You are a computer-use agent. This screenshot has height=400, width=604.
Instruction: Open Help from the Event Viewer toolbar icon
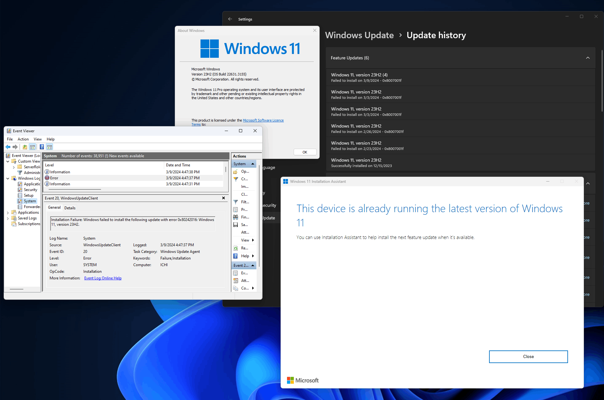[42, 147]
